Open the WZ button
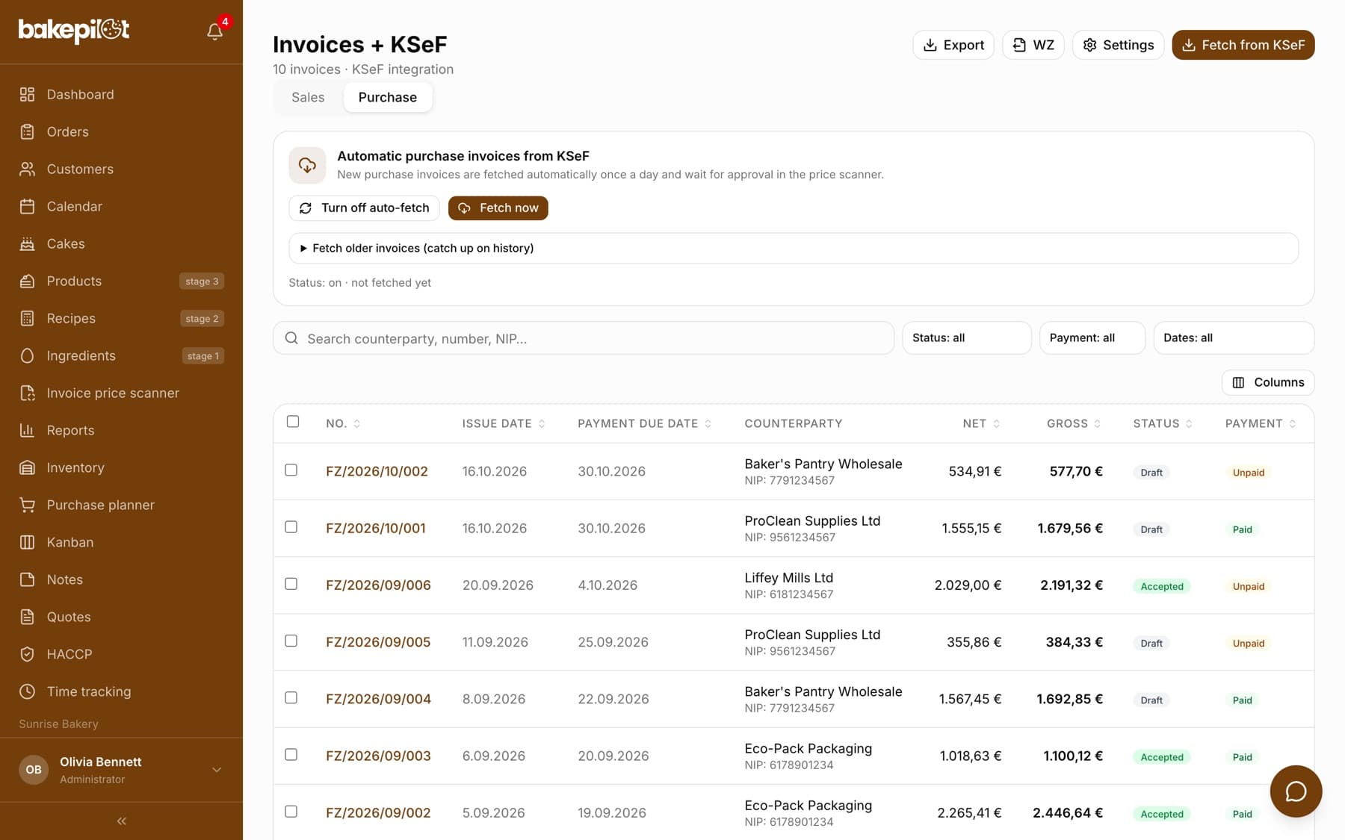The image size is (1345, 840). (x=1033, y=45)
